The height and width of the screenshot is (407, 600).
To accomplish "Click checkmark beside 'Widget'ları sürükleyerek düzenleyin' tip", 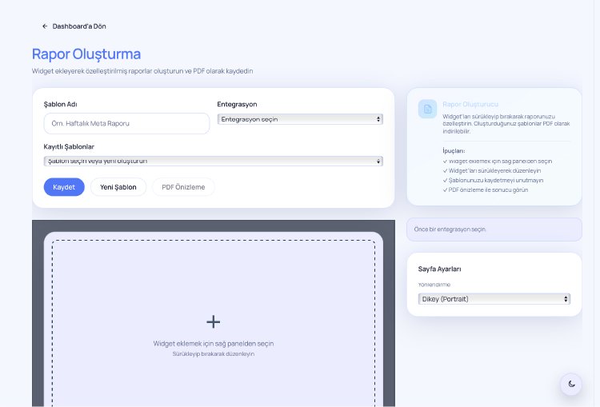I will pos(445,170).
